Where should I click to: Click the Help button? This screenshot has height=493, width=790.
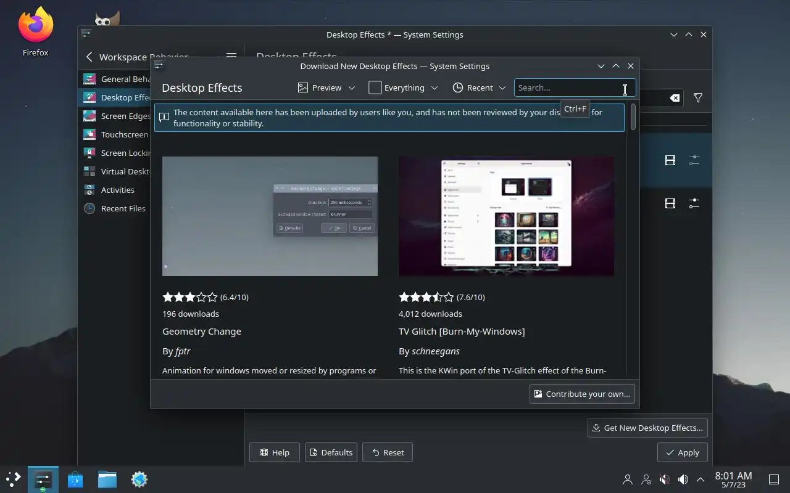click(275, 452)
